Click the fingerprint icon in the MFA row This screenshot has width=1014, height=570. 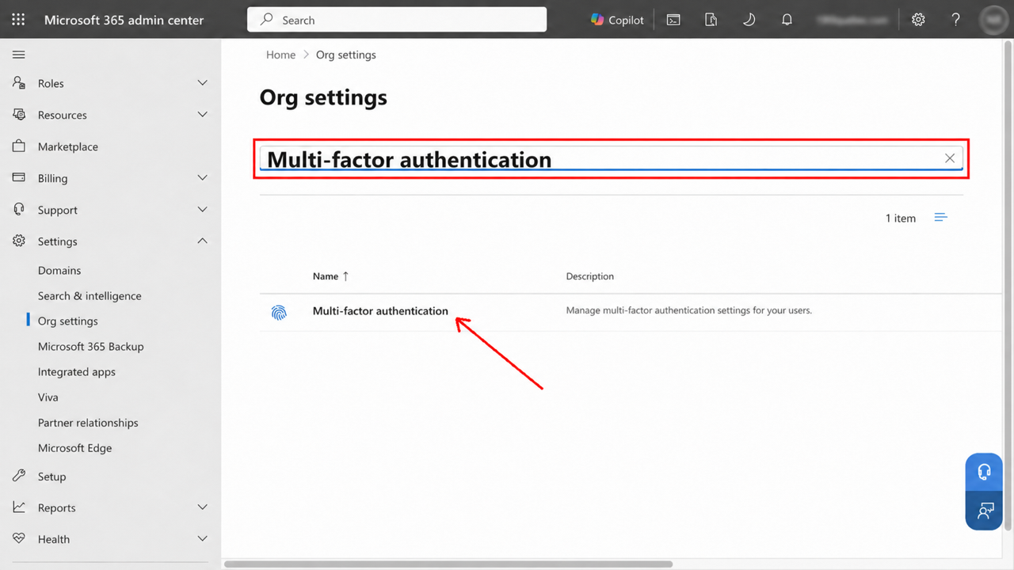click(279, 313)
